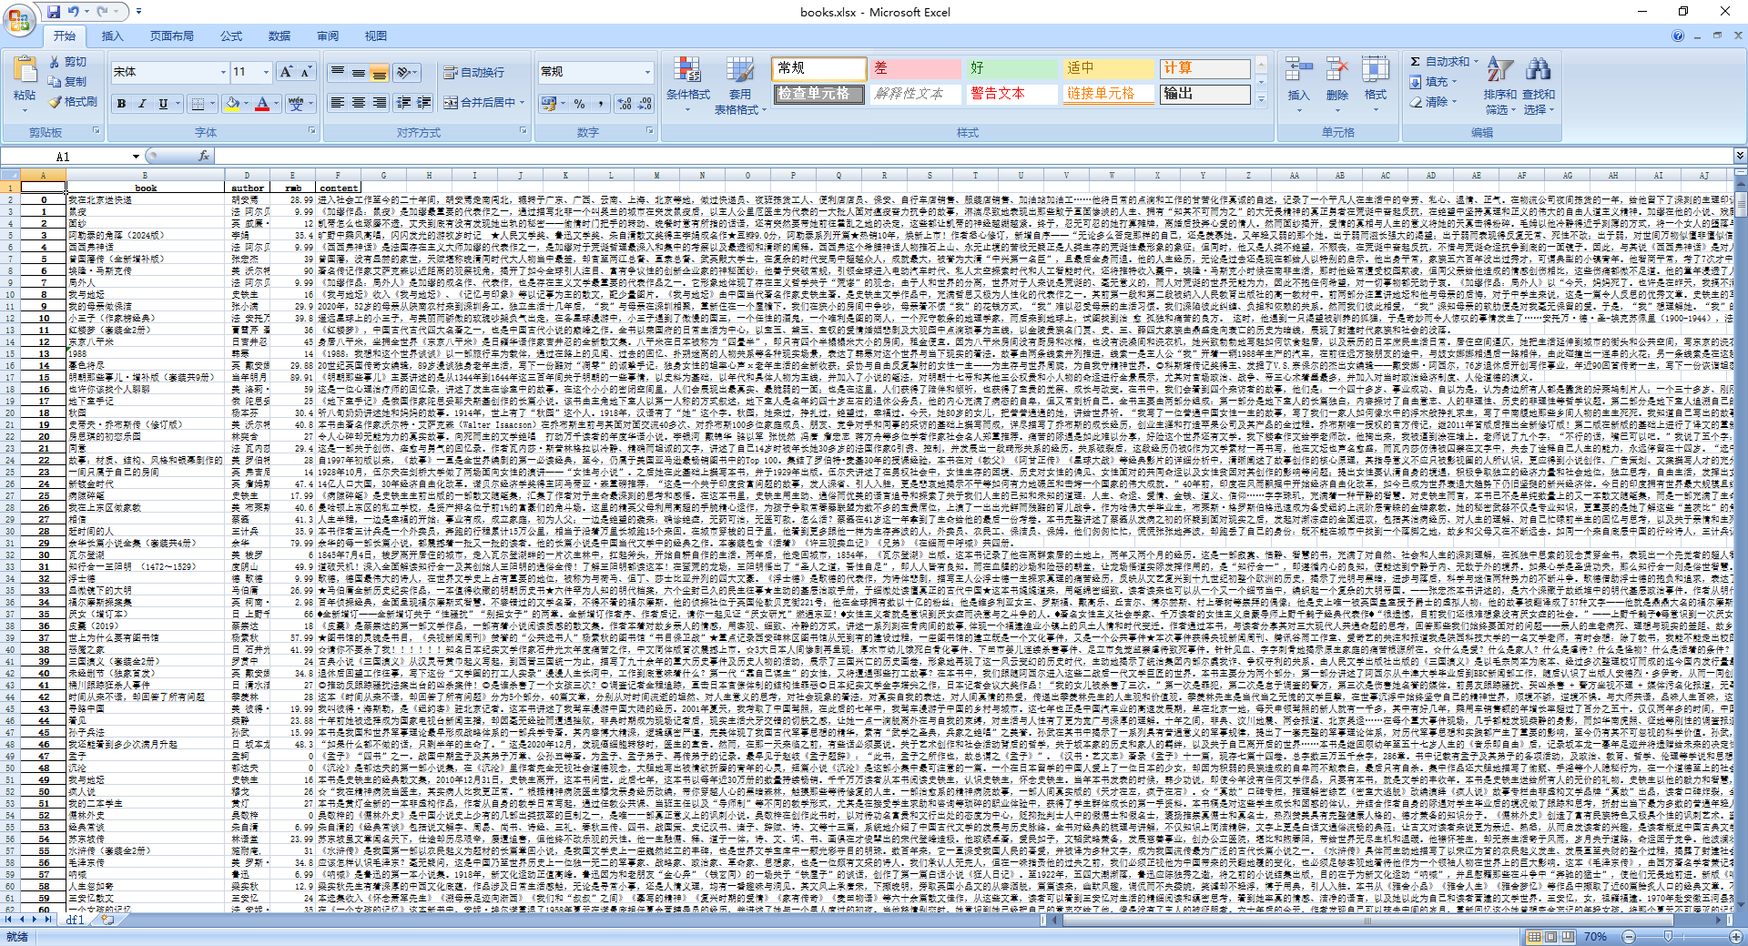Image resolution: width=1748 pixels, height=946 pixels.
Task: Click the 填充 fill button
Action: (x=1433, y=81)
